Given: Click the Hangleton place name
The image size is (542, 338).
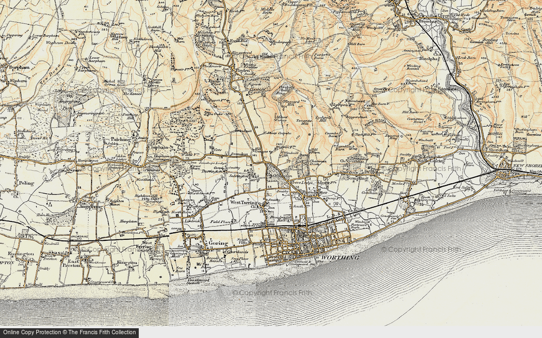Looking at the screenshot, I should pos(128,221).
